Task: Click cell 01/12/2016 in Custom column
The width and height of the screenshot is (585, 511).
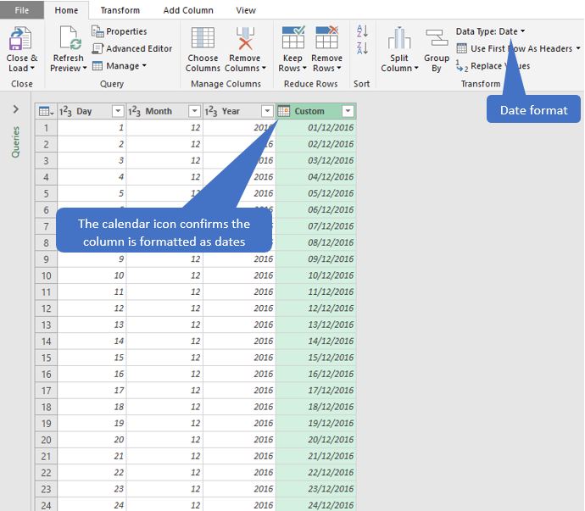Action: (x=316, y=128)
